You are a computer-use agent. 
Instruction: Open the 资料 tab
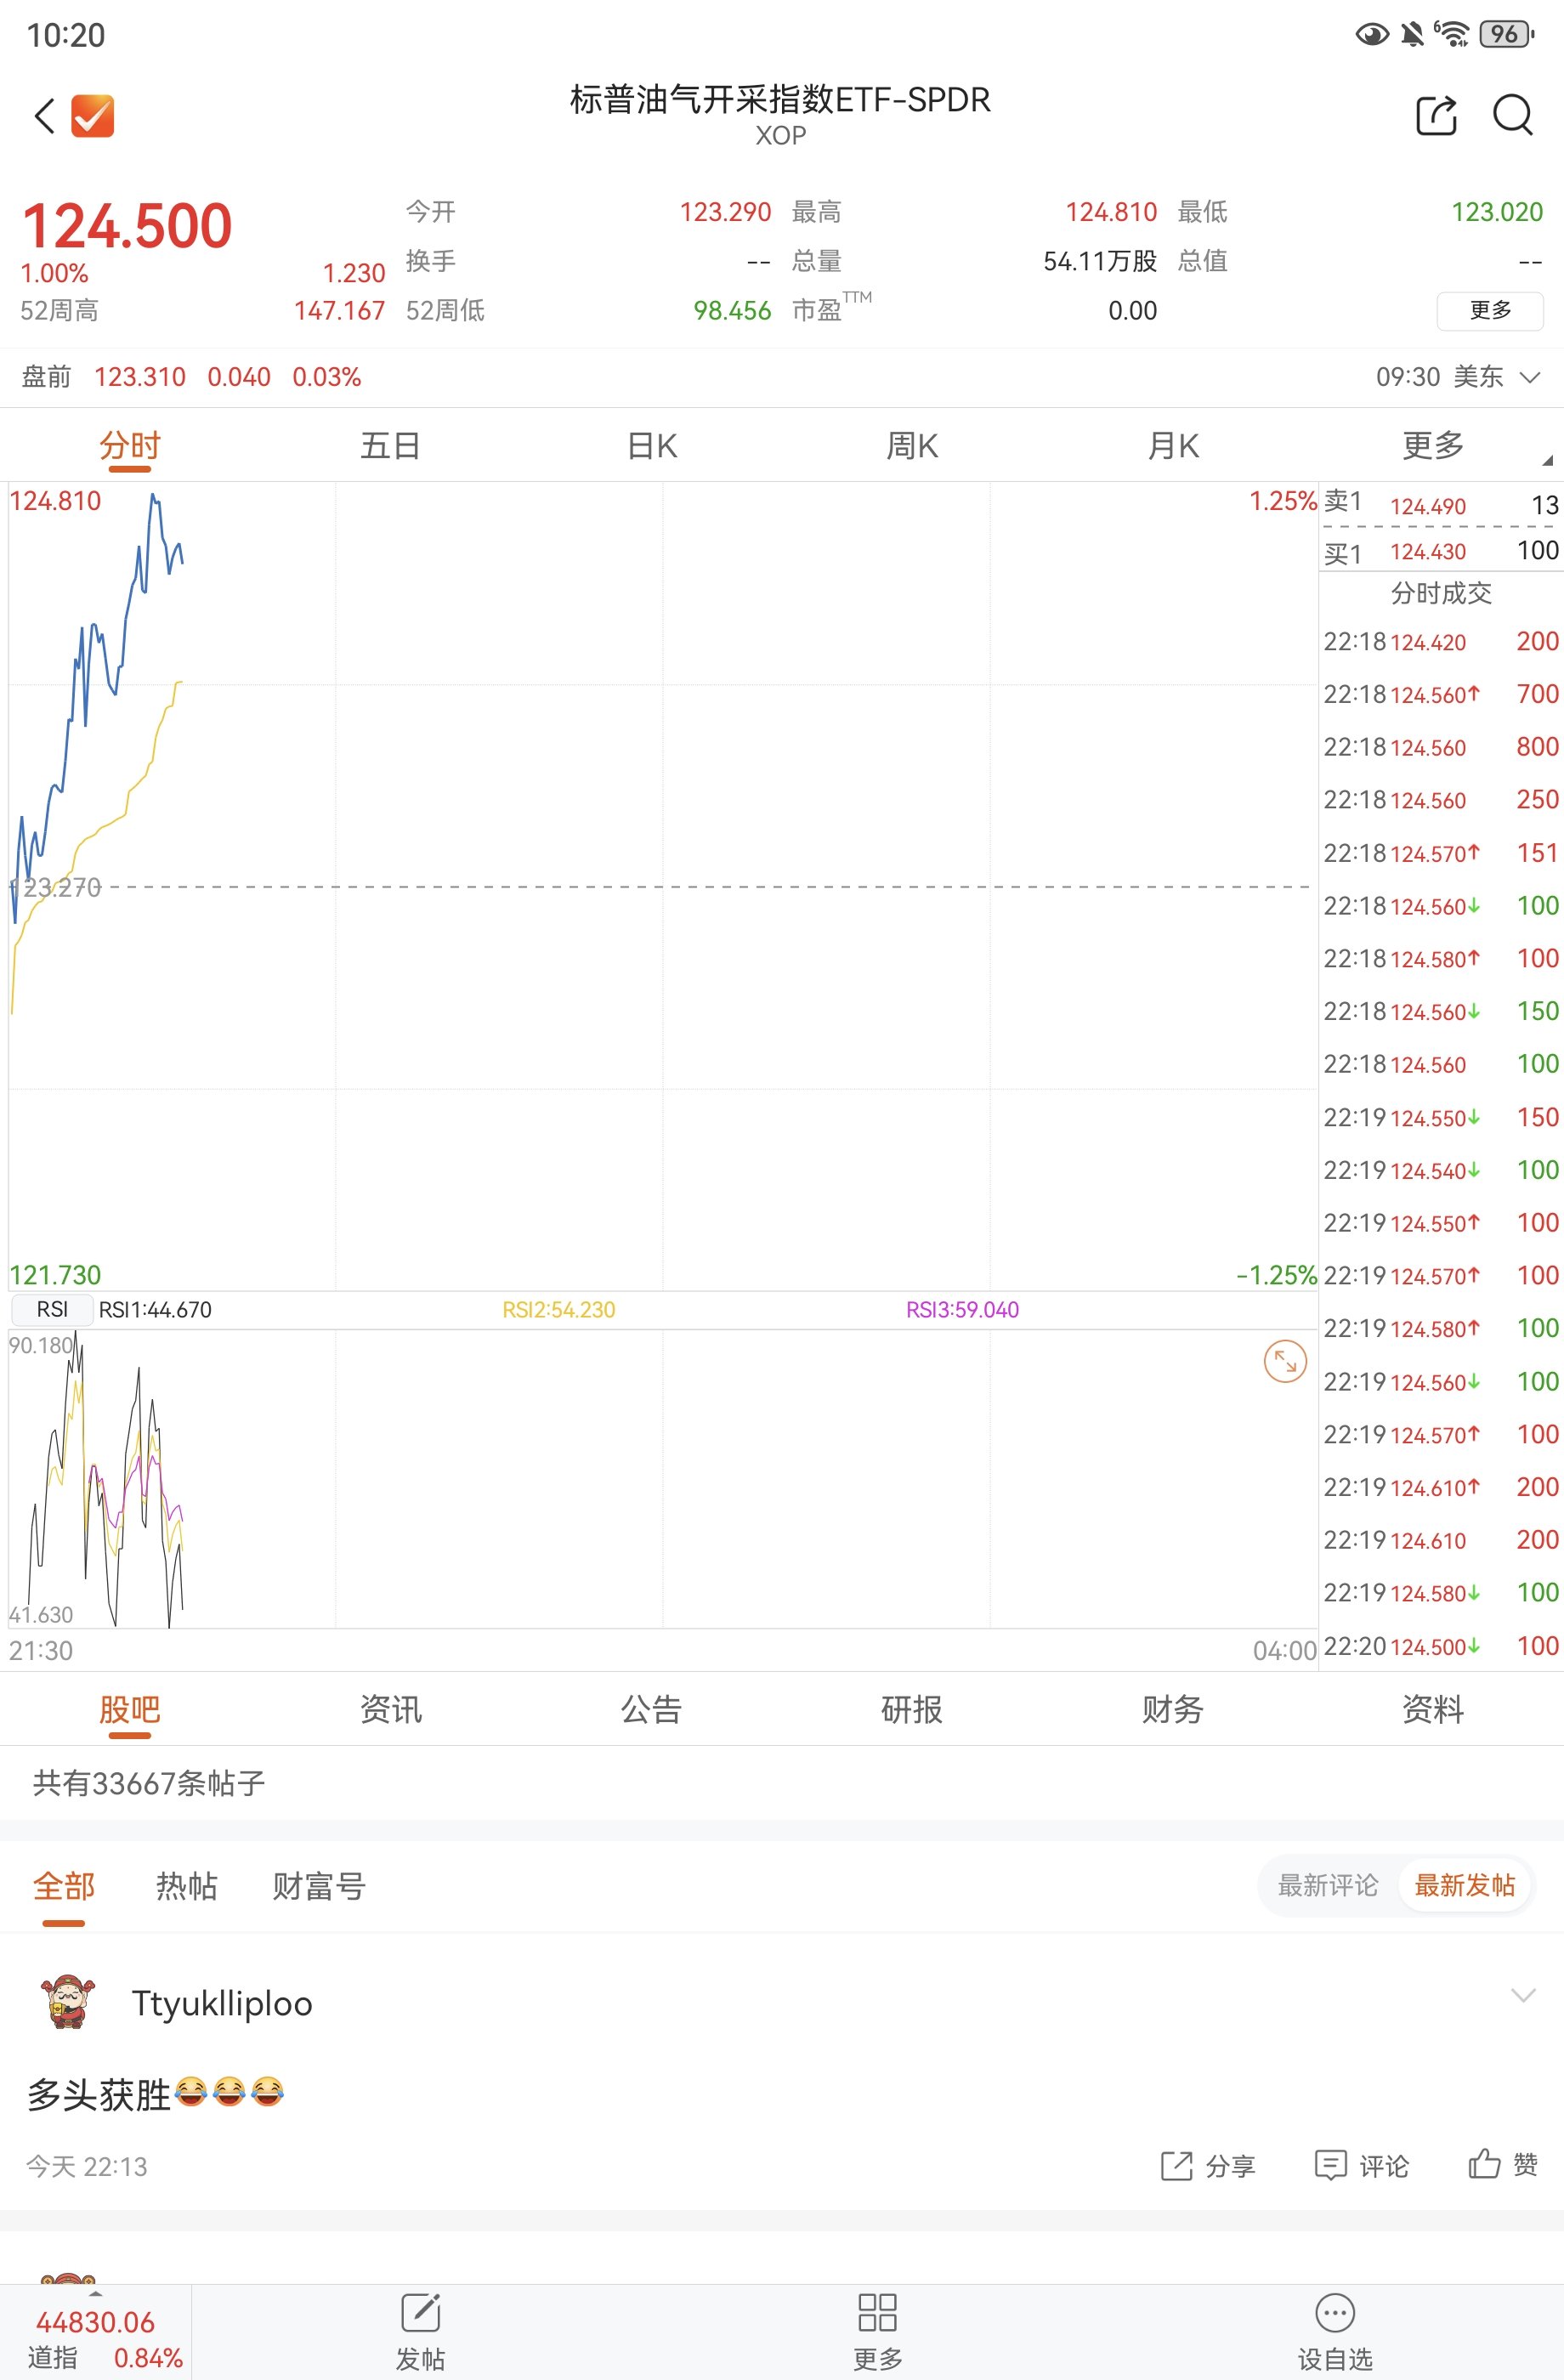(1434, 1710)
